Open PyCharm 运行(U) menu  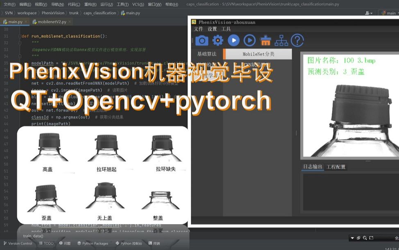107,5
